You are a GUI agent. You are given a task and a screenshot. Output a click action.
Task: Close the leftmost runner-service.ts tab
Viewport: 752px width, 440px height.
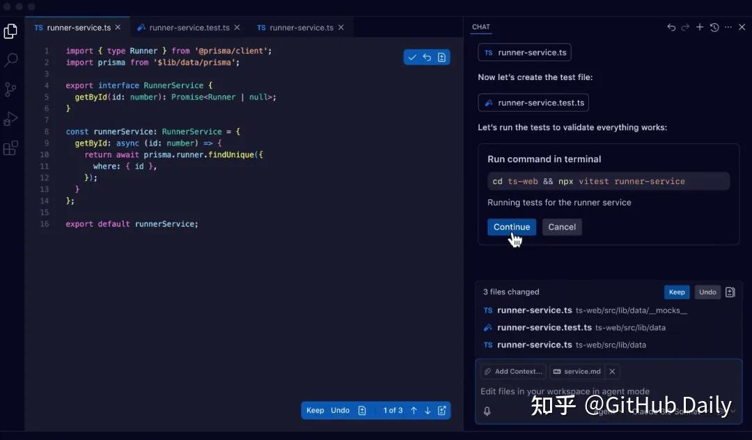tap(118, 27)
